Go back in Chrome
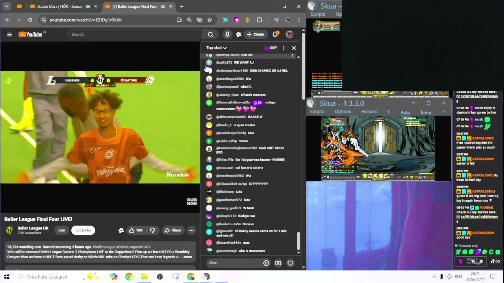 [7, 20]
